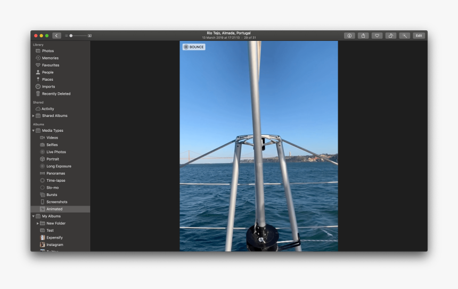Apply Auto Enhance magic wand
The height and width of the screenshot is (289, 458).
point(405,36)
